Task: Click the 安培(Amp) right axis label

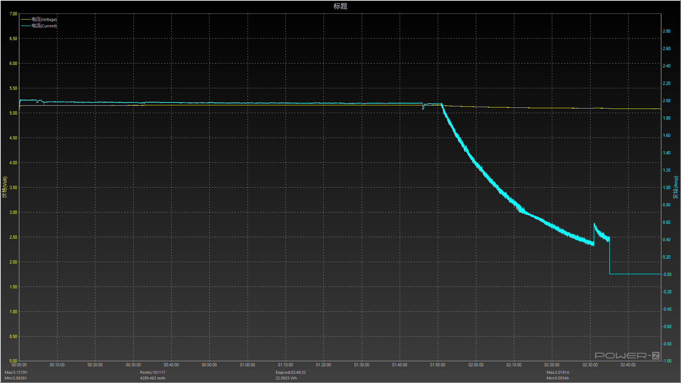Action: coord(676,187)
